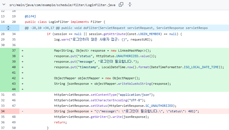This screenshot has width=229, height=130.
Task: Select new line number 37
Action: click(14, 51)
